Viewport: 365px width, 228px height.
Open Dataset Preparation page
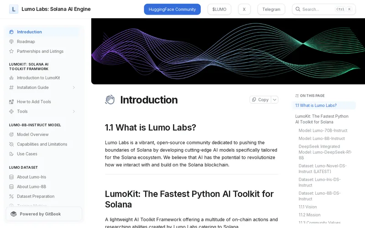click(x=43, y=197)
